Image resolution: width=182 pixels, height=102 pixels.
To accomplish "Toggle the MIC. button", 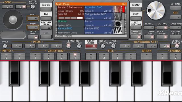I will click(x=33, y=18).
